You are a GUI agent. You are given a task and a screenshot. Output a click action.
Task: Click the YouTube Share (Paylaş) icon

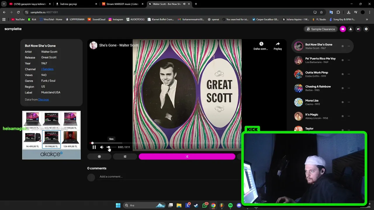point(278,44)
